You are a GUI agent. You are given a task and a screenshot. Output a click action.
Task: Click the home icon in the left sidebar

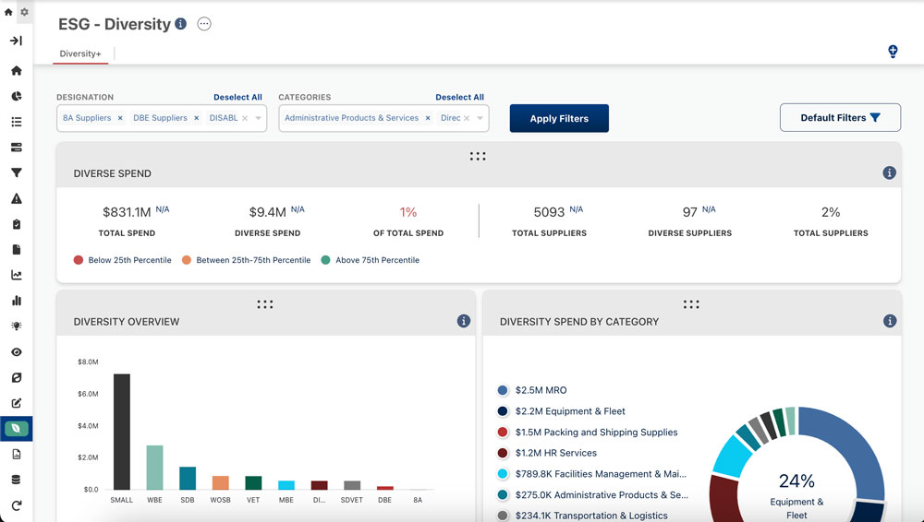(x=17, y=71)
